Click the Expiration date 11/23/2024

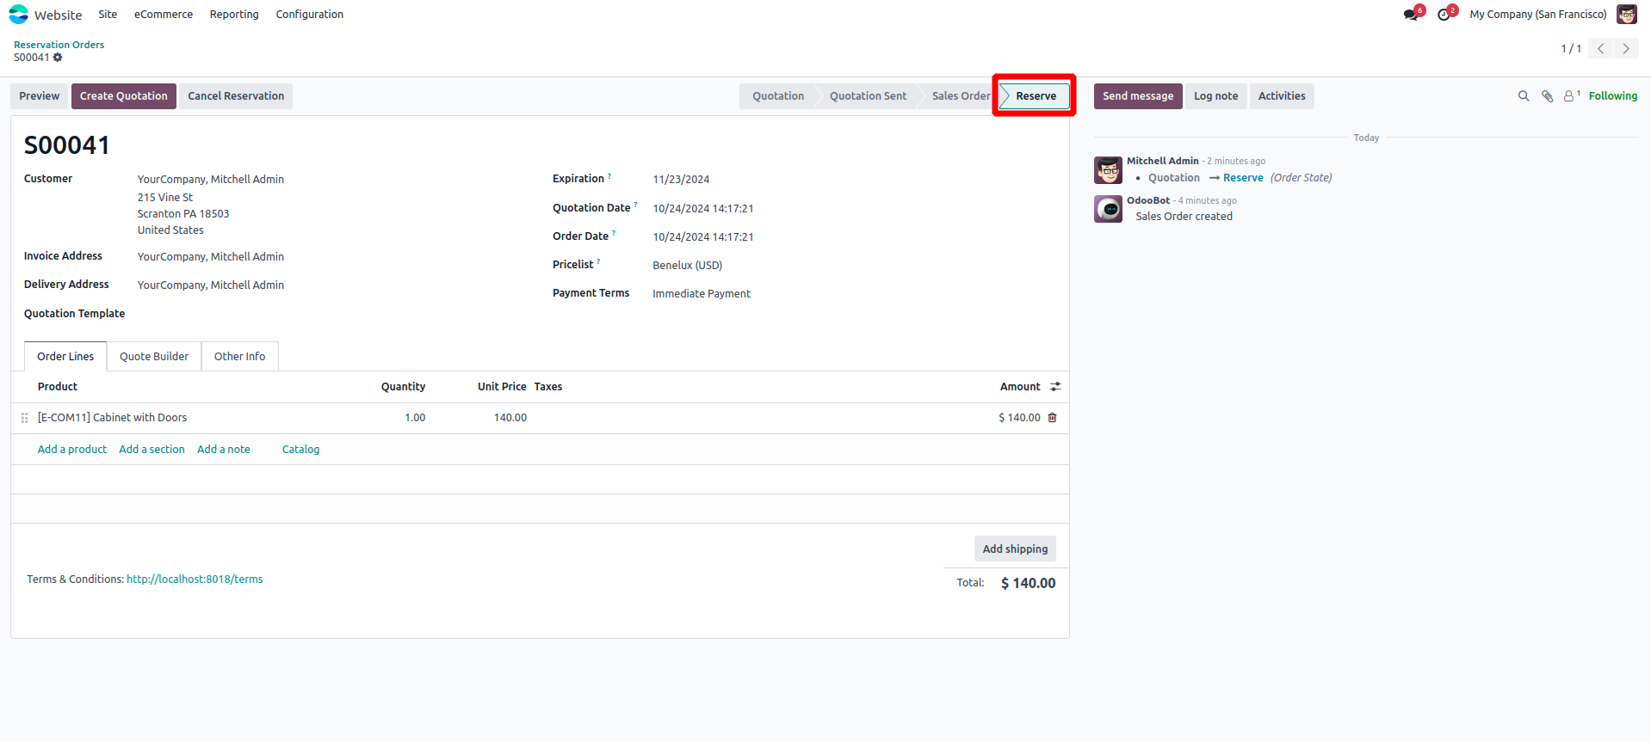point(681,180)
